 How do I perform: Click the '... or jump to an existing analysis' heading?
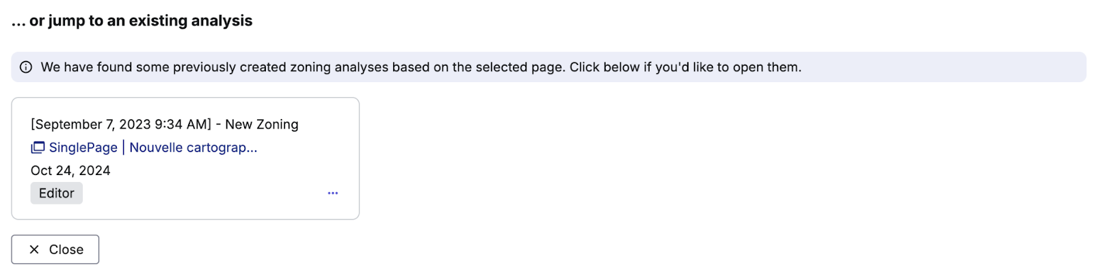click(x=132, y=21)
